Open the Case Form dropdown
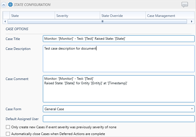 pyautogui.click(x=118, y=109)
